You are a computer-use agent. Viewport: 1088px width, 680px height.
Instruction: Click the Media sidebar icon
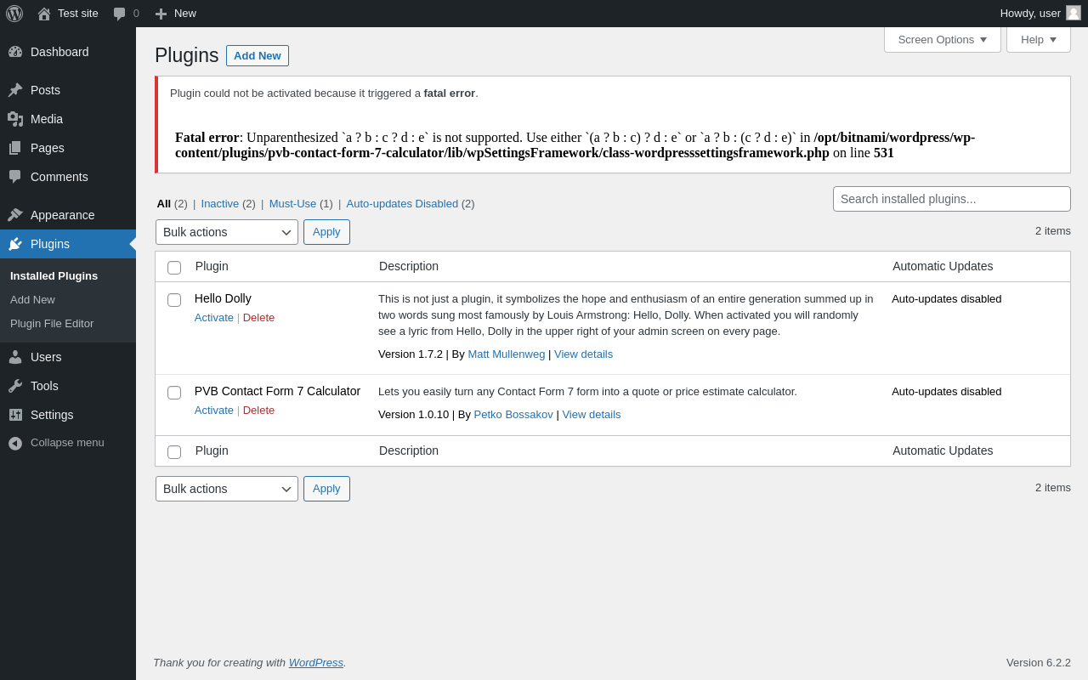click(15, 119)
